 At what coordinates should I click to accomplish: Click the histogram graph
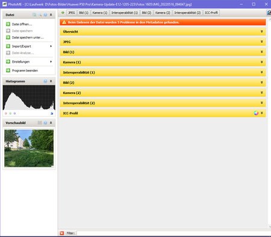(29, 98)
